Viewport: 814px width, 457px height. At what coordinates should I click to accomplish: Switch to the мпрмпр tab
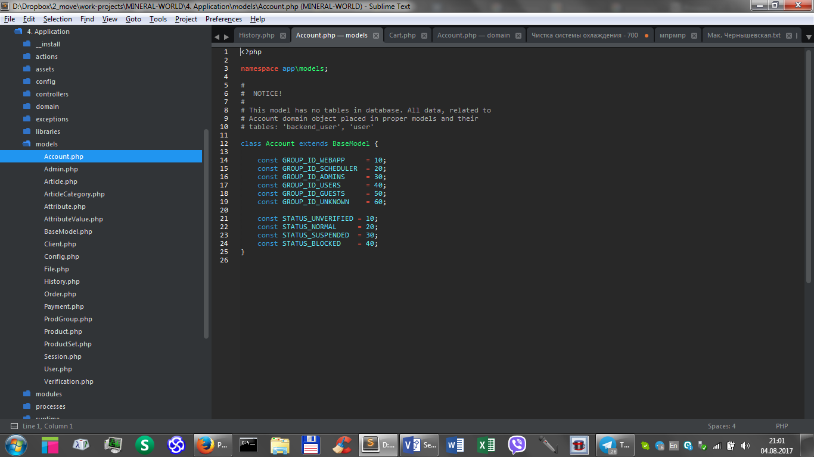[673, 35]
